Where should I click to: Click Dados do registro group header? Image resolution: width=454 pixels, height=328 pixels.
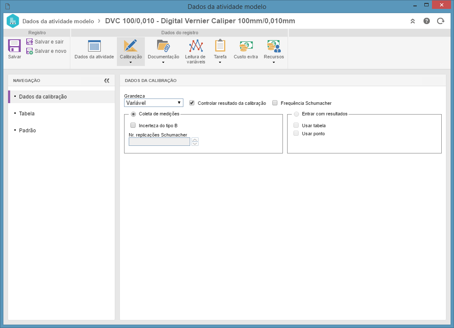pyautogui.click(x=180, y=33)
